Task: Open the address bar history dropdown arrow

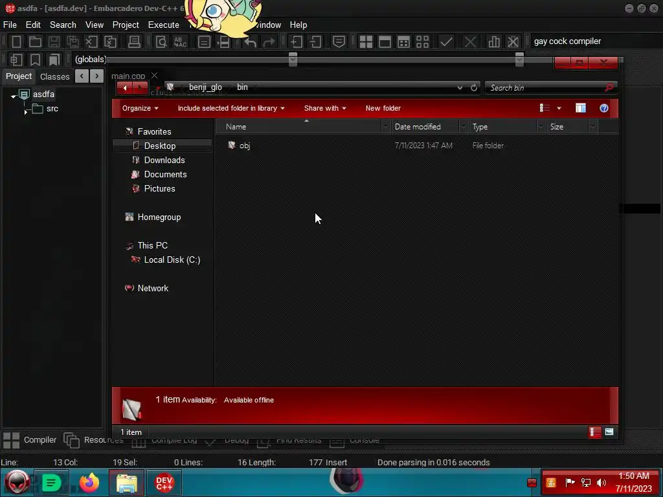Action: point(460,87)
